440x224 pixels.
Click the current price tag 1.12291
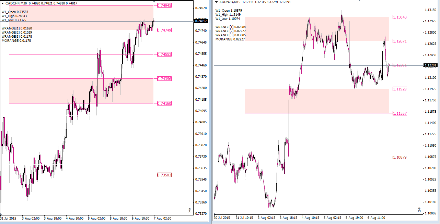click(430, 65)
